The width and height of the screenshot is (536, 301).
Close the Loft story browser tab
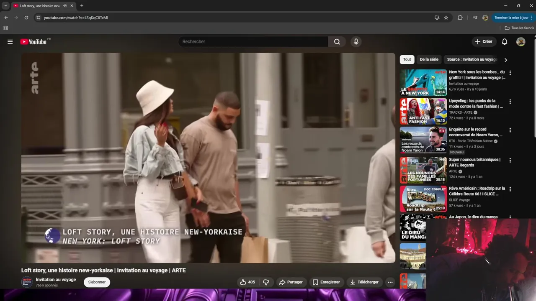coord(72,6)
